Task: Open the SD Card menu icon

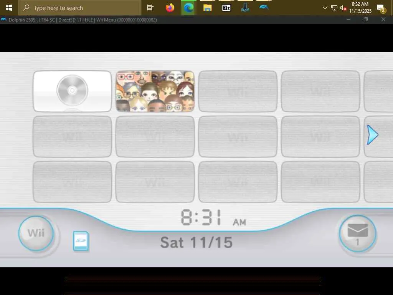Action: [81, 241]
